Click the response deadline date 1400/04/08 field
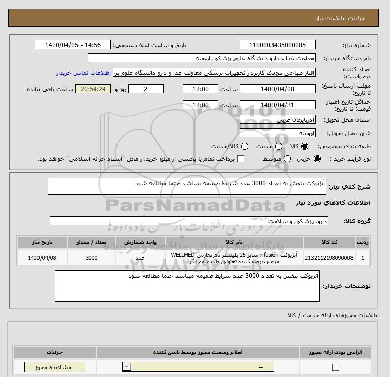The width and height of the screenshot is (390, 377). pos(277,89)
